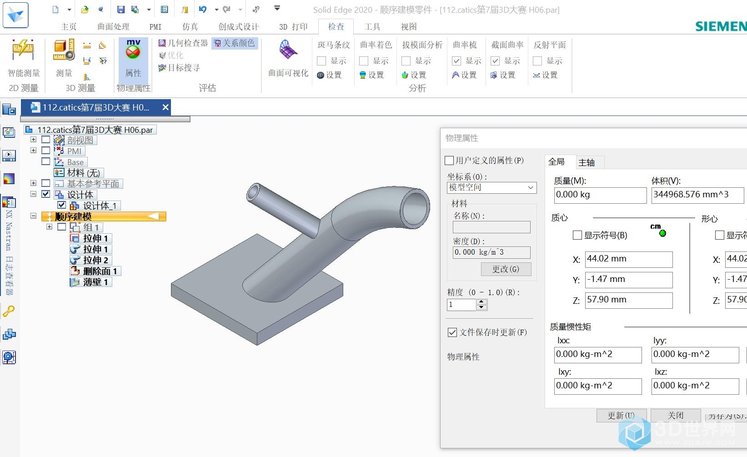747x457 pixels.
Task: Click the gear sheet sidebar icon at bottom
Action: click(x=9, y=357)
